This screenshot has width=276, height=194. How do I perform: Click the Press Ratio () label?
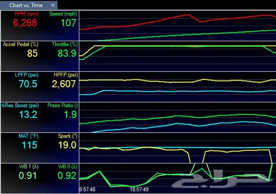pos(62,105)
